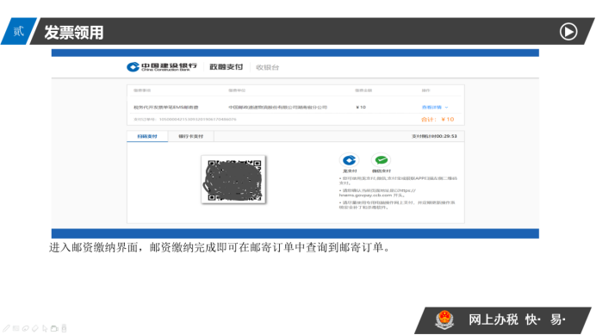Click the green WeChat Pay icon

pos(382,160)
